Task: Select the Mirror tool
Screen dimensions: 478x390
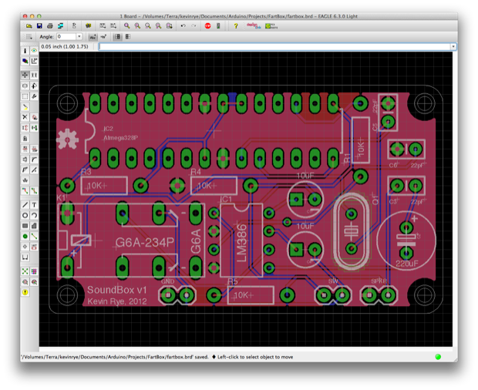Action: pos(25,86)
